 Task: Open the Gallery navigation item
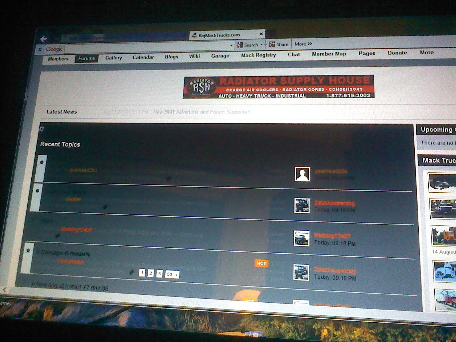click(113, 58)
